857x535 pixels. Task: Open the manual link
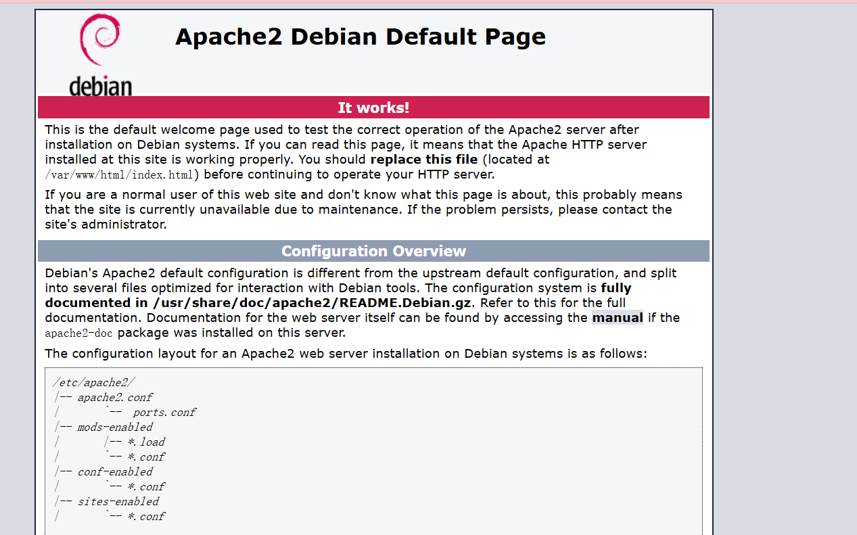tap(617, 318)
